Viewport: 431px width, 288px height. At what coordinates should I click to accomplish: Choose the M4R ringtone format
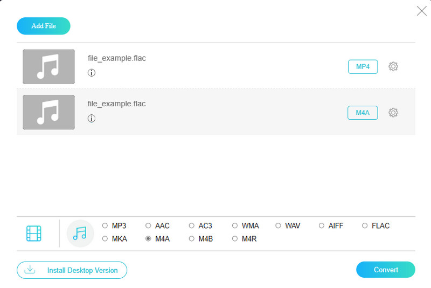click(x=235, y=238)
